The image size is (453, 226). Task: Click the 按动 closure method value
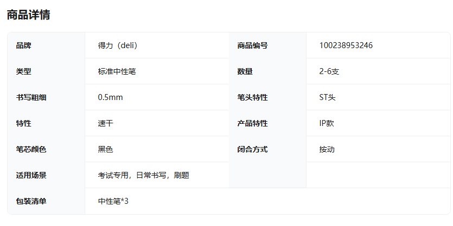327,149
